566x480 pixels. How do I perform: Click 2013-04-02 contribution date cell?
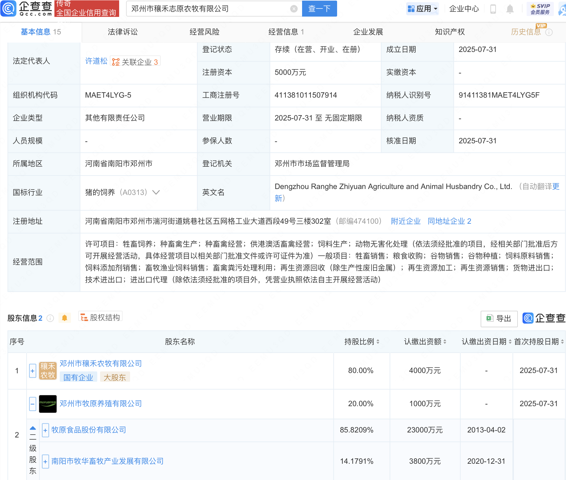[486, 430]
